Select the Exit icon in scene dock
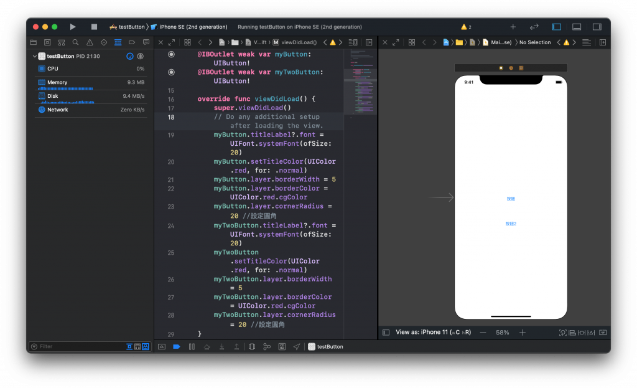The height and width of the screenshot is (388, 637). tap(521, 69)
